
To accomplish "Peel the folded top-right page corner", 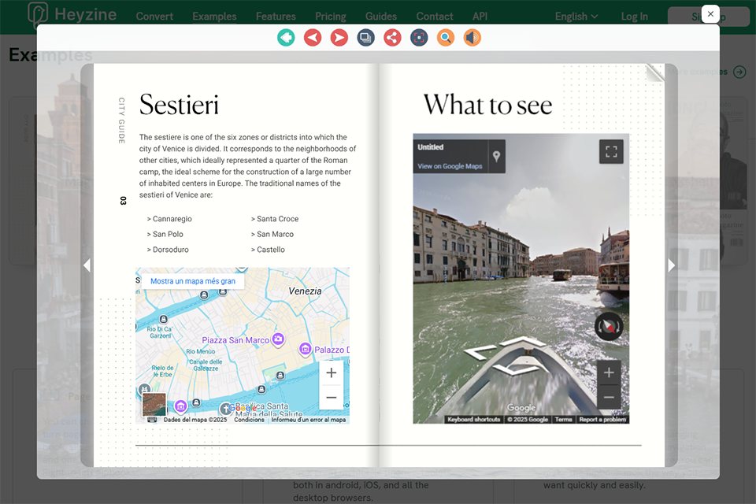I will [x=654, y=72].
